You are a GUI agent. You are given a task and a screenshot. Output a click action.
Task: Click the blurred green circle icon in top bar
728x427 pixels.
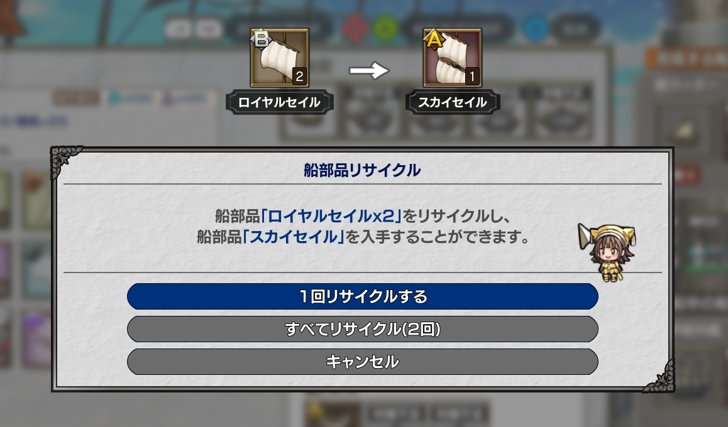(385, 28)
